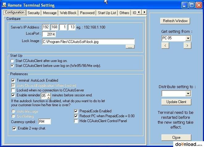Switch to the Message tab

tap(50, 13)
